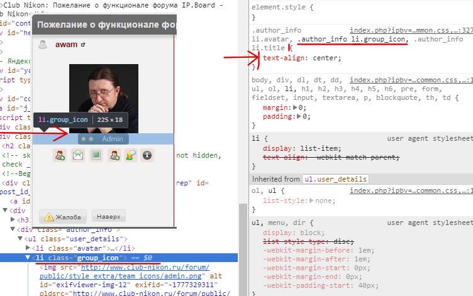Expand the padding shorthand triangle
The width and height of the screenshot is (473, 296).
click(299, 116)
